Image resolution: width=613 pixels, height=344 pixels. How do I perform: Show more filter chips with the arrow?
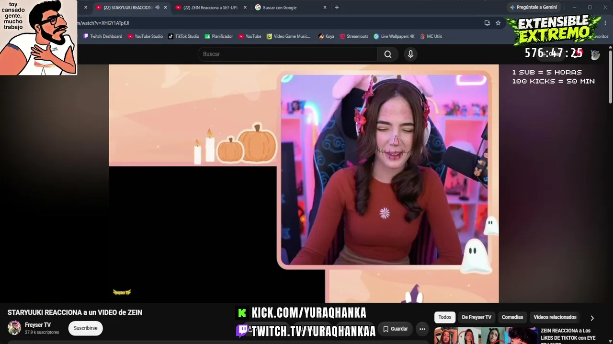[x=592, y=318]
